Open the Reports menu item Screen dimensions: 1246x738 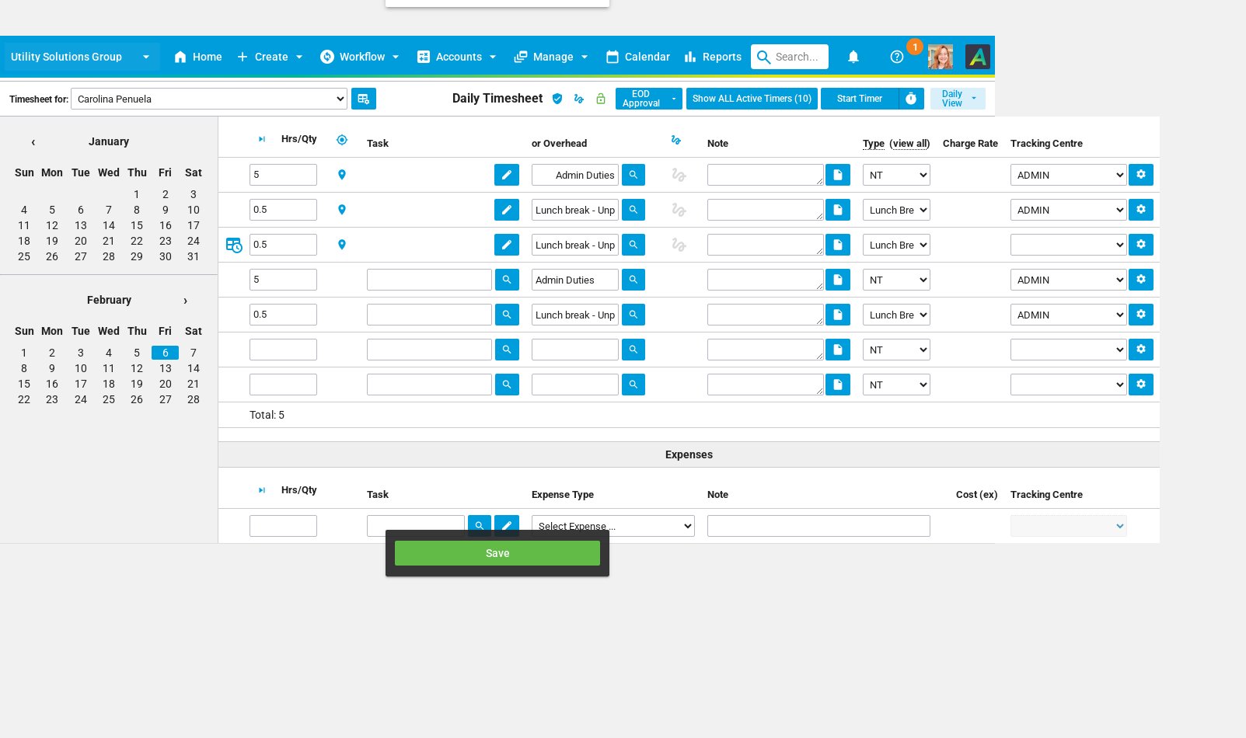click(713, 57)
